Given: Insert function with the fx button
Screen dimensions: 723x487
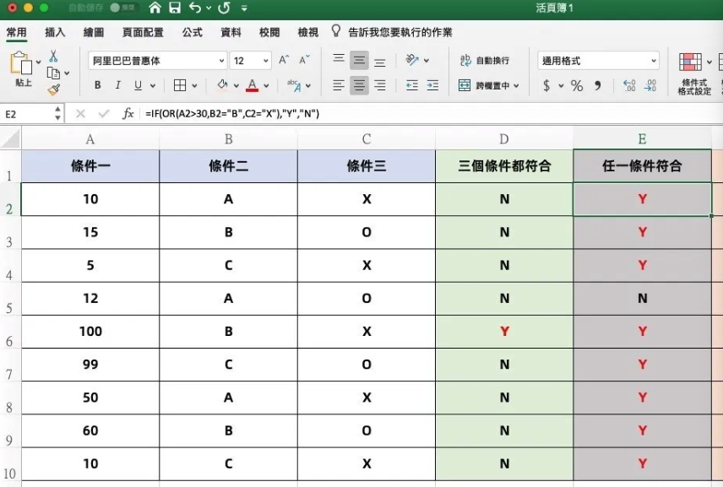Looking at the screenshot, I should (x=128, y=113).
